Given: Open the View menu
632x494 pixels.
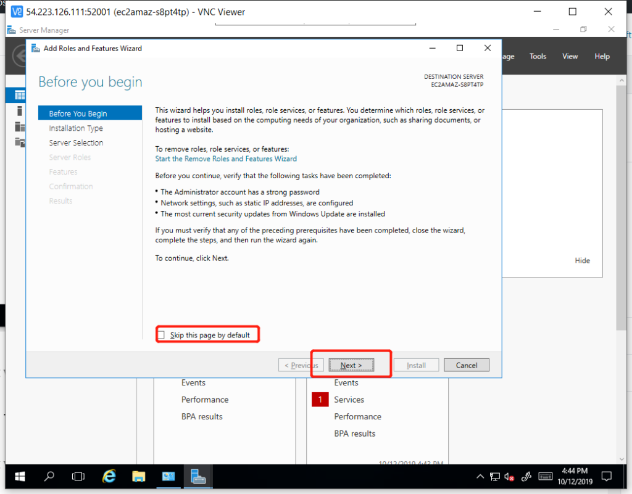Looking at the screenshot, I should click(x=570, y=56).
